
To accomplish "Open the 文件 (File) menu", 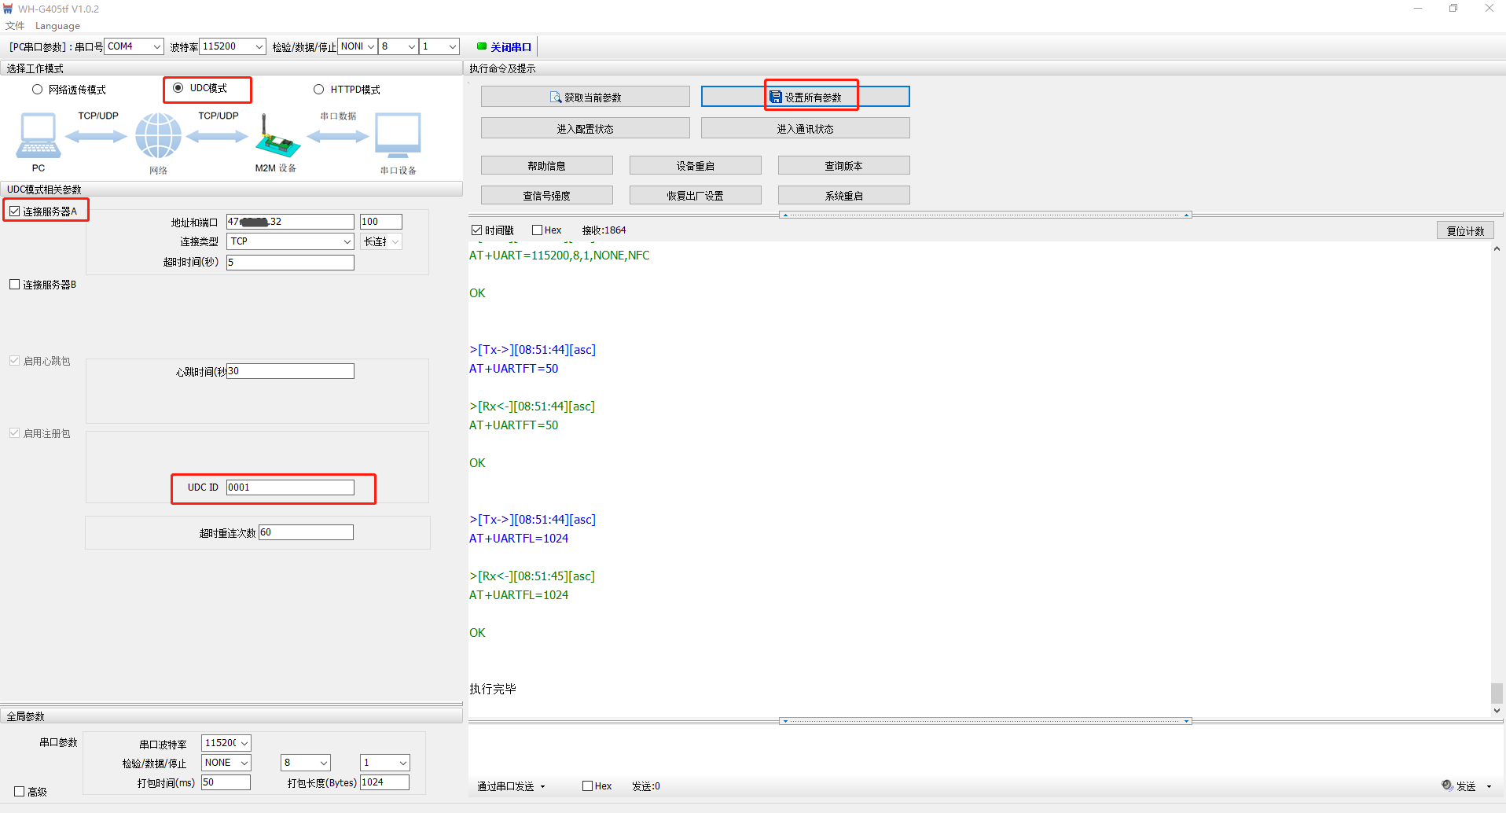I will pyautogui.click(x=15, y=26).
